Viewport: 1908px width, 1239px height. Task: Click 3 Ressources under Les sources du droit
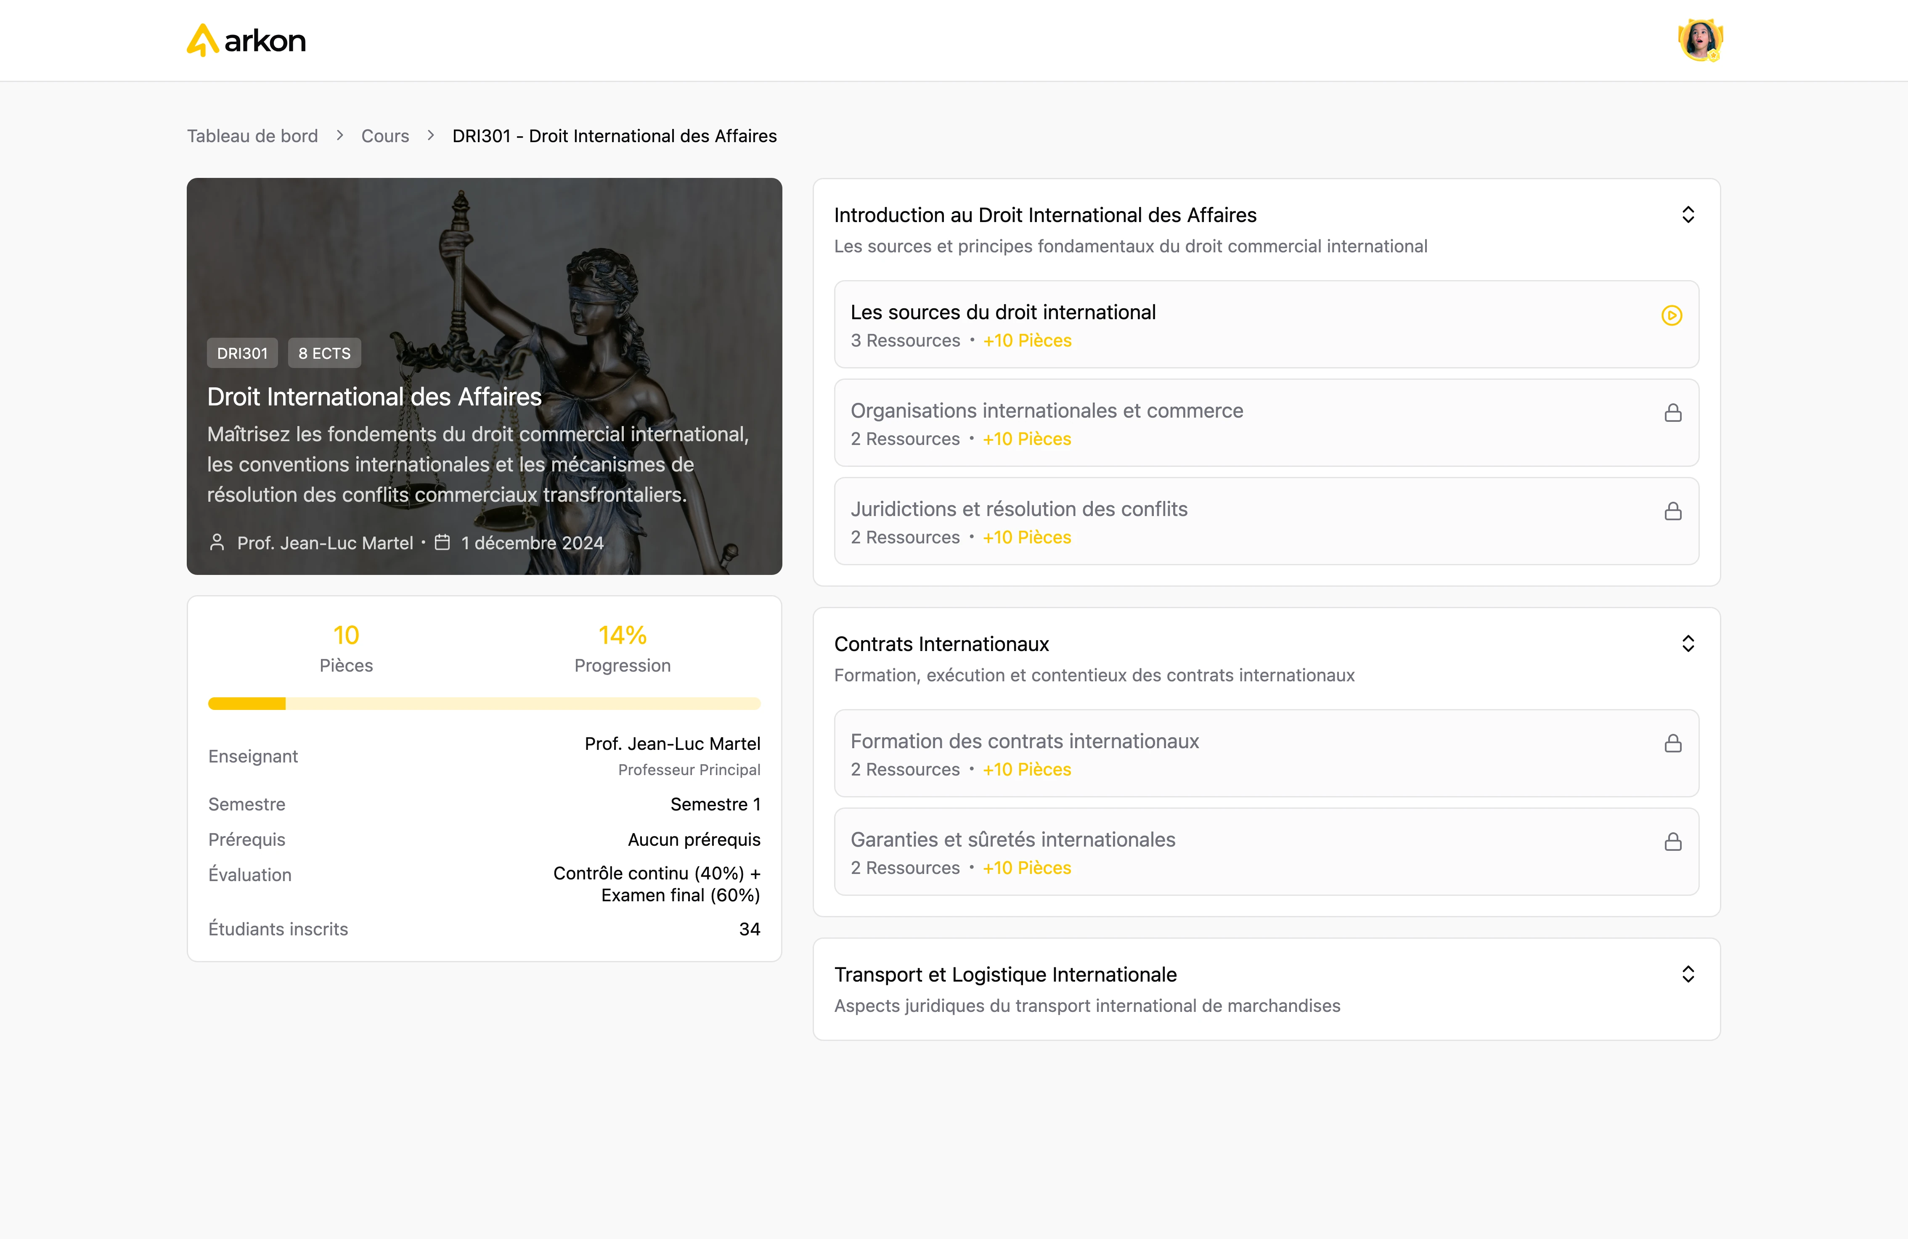[905, 341]
